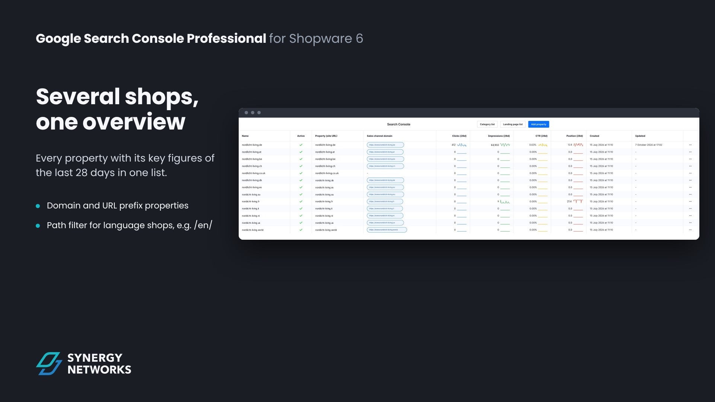Select nordlicht-living.co.uk in the Name column
The width and height of the screenshot is (715, 402).
pos(254,173)
